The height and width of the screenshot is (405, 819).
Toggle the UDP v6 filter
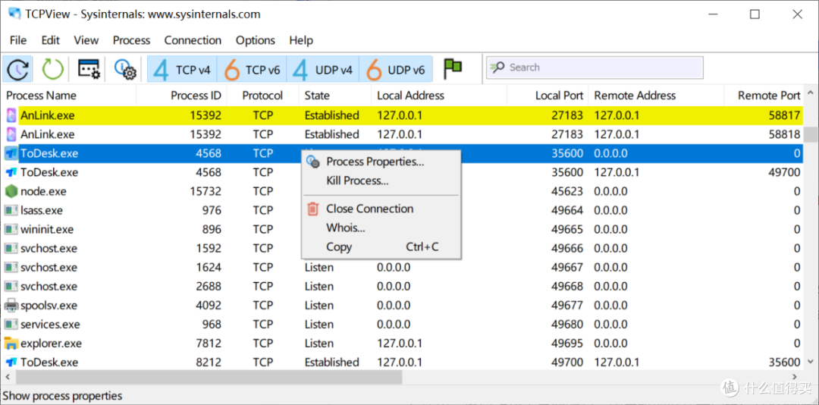(x=395, y=70)
